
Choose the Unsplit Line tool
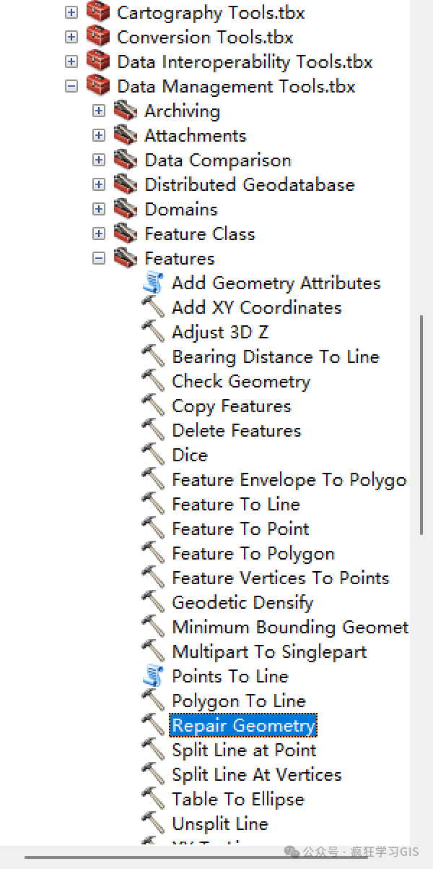(219, 823)
